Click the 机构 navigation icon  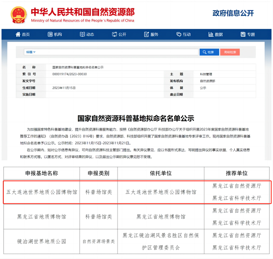(x=50, y=34)
